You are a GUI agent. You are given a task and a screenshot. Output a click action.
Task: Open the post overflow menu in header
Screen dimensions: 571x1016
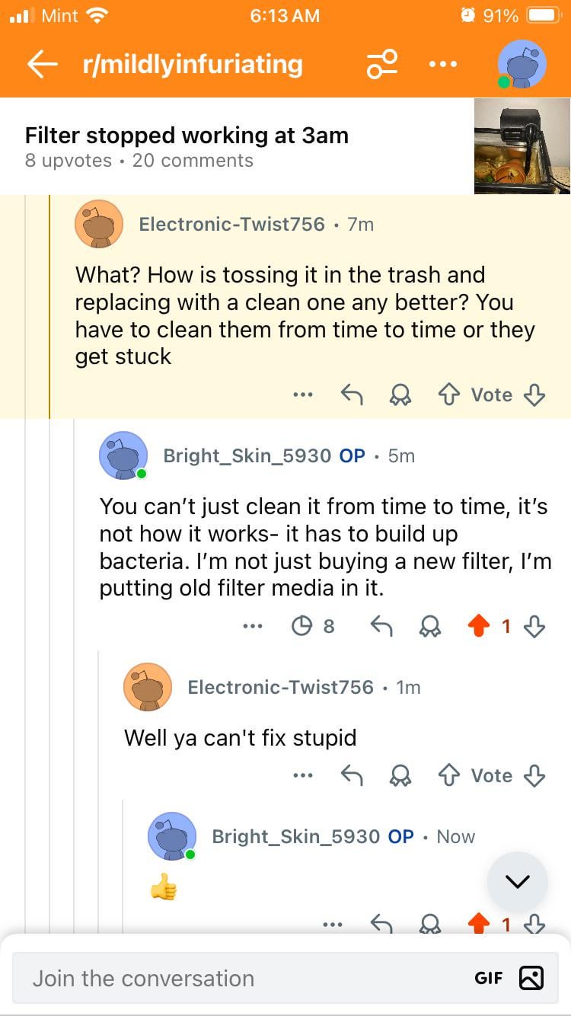coord(442,65)
